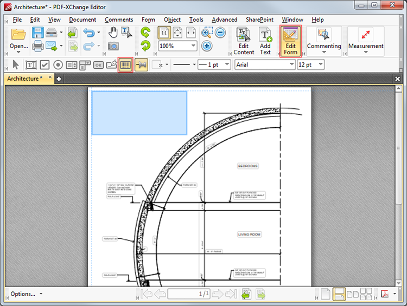Open the Comments menu
The image size is (407, 306).
119,19
